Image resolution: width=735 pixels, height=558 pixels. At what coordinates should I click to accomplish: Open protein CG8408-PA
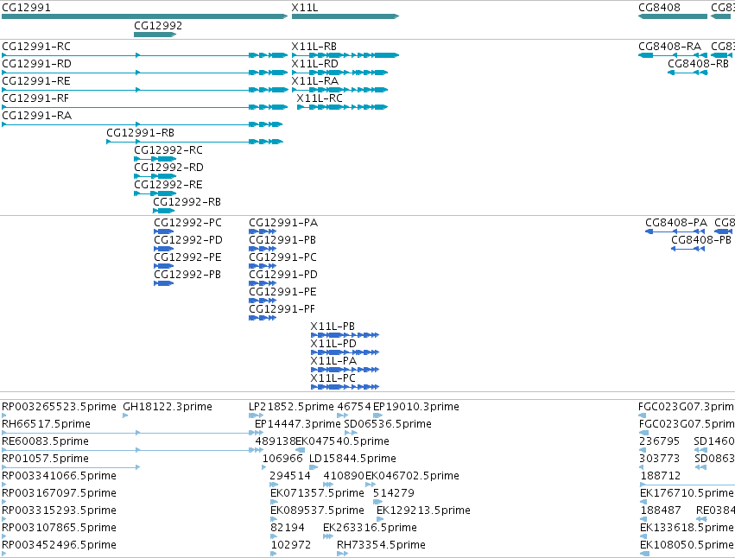point(676,223)
